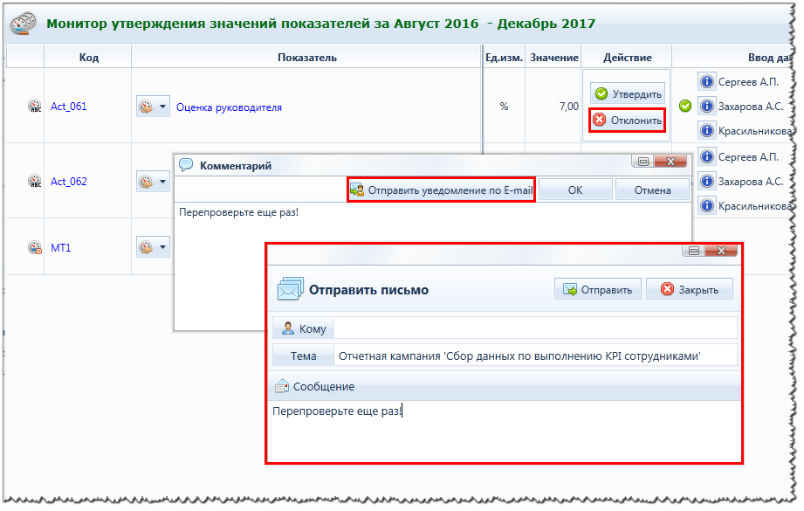Click the % unit cell in Act_061 row

coord(504,107)
